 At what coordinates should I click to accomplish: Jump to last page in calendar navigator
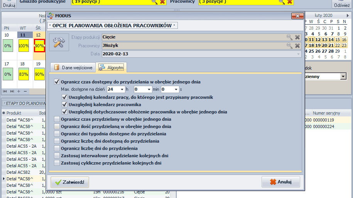(x=12, y=91)
